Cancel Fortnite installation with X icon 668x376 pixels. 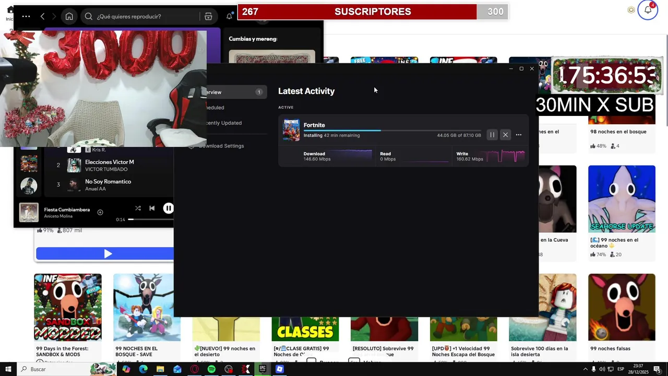pos(505,135)
